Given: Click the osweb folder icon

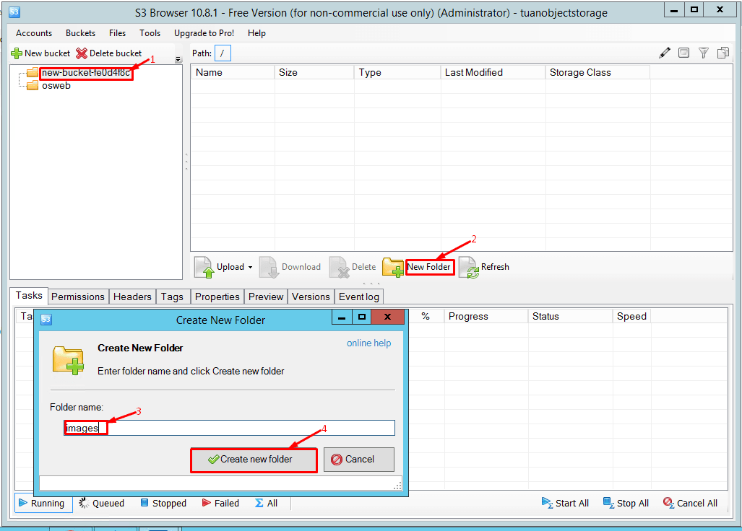Looking at the screenshot, I should 33,86.
